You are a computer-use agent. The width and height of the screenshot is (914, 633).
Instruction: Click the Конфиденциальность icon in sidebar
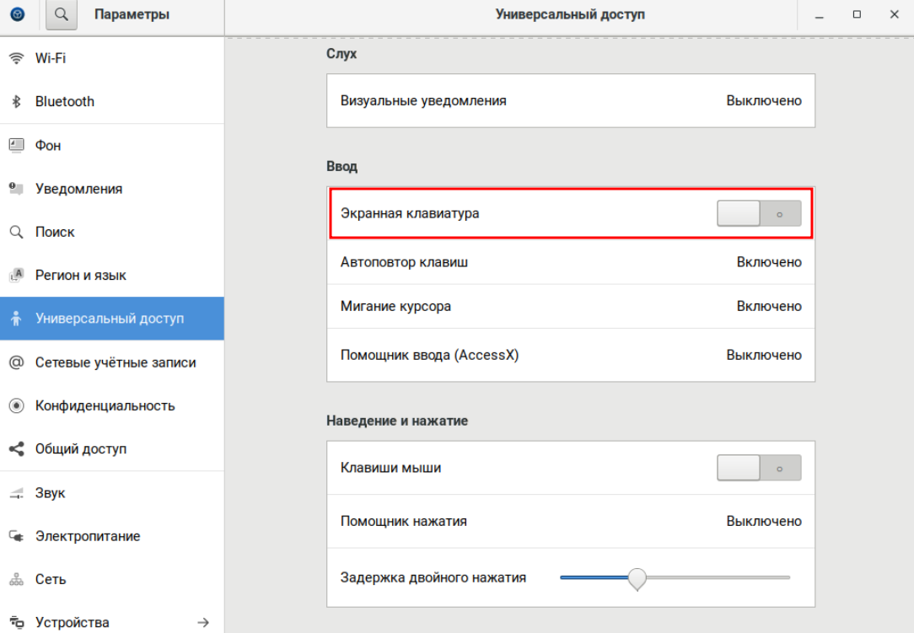(x=16, y=405)
